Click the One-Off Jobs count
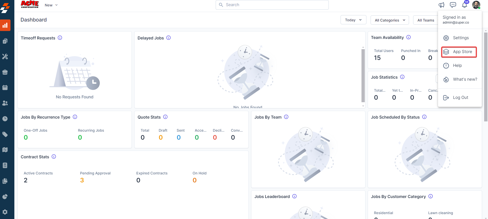The height and width of the screenshot is (219, 488). tap(26, 138)
